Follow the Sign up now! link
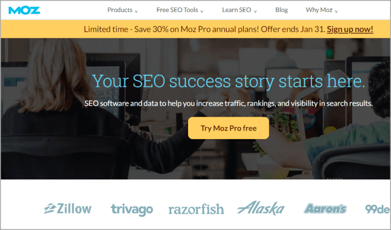This screenshot has height=230, width=391. click(x=350, y=29)
